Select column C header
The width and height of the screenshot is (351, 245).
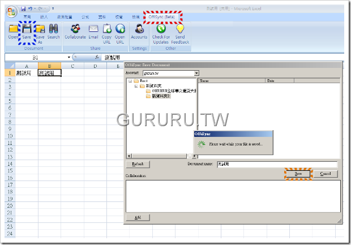pos(72,66)
